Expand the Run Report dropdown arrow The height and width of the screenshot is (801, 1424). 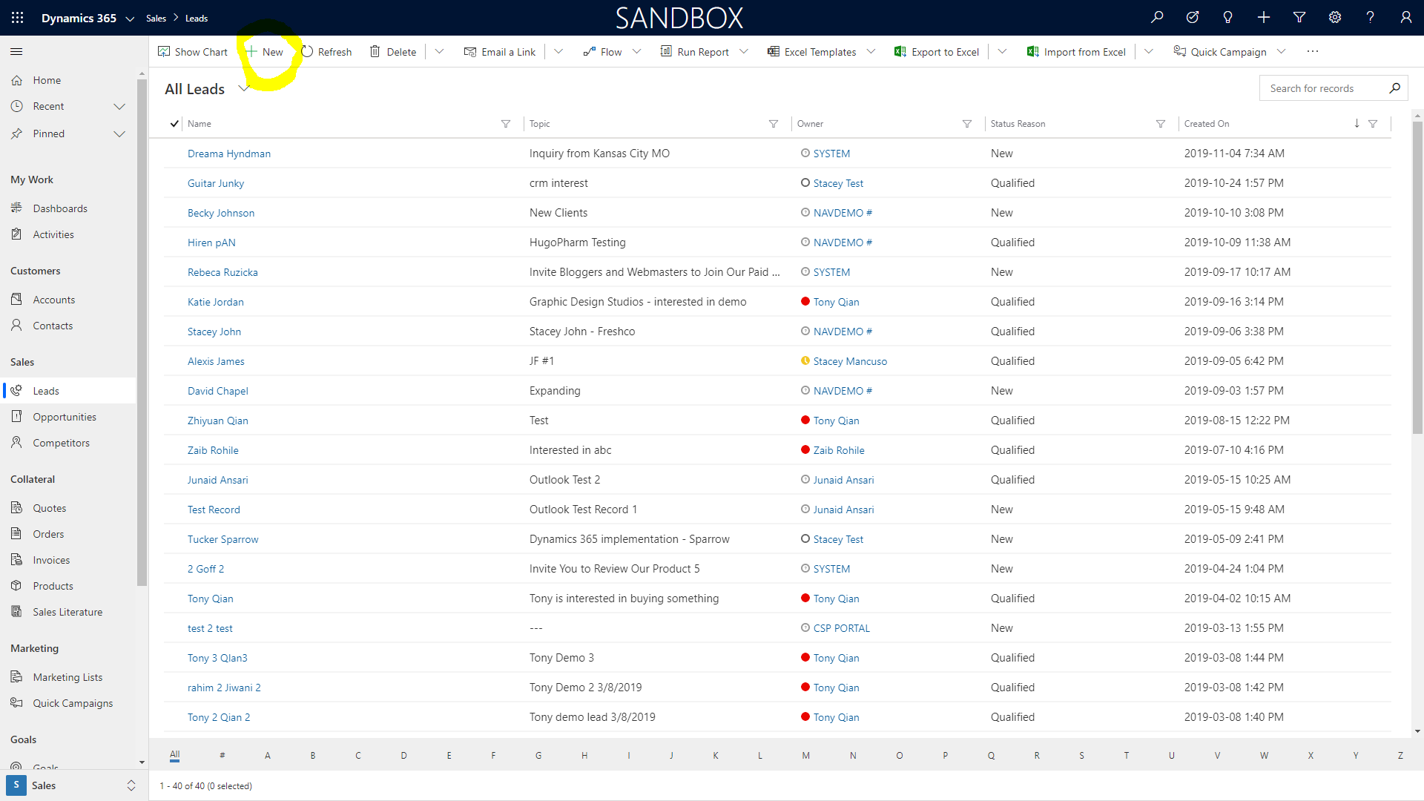point(744,51)
